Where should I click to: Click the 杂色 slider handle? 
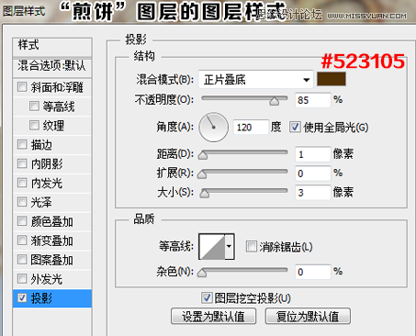[x=202, y=273]
